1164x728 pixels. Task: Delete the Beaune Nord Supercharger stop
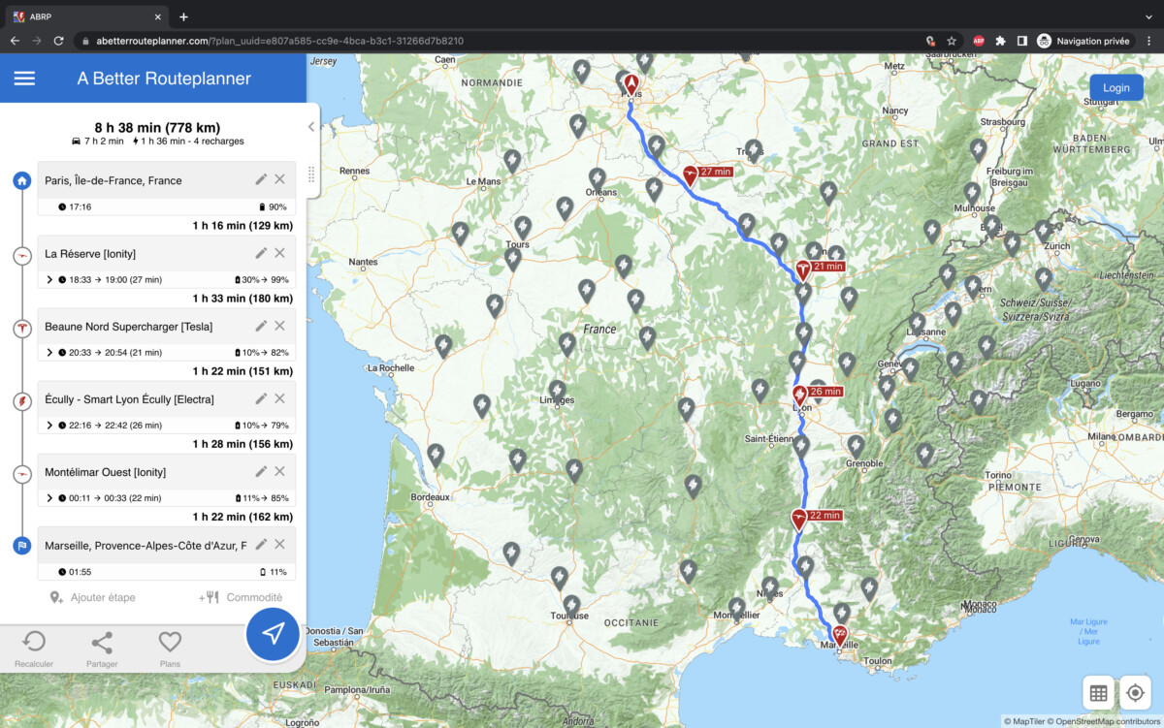tap(279, 326)
